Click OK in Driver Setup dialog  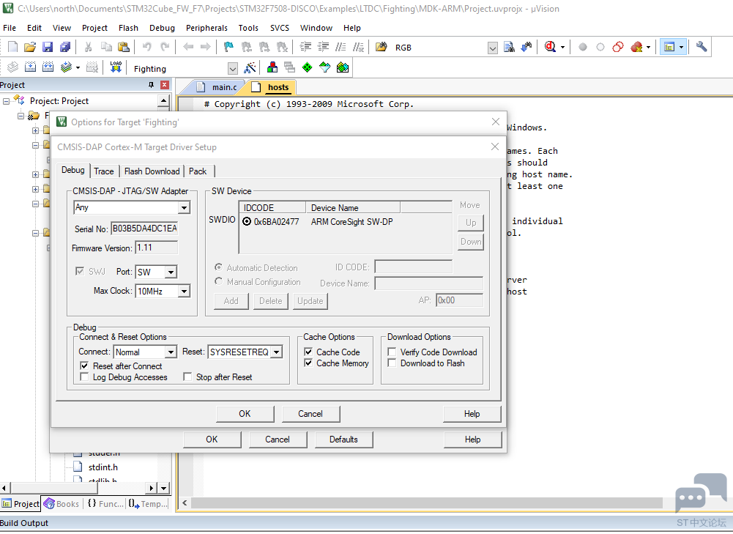(245, 414)
